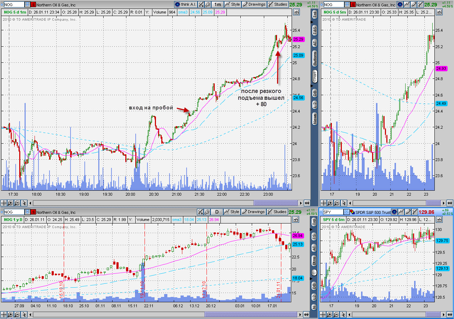This screenshot has width=454, height=319.
Task: Open News tab on upper sidebar
Action: tap(315, 119)
